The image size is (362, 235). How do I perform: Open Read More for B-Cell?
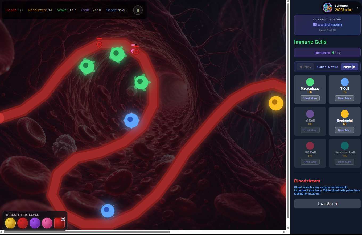[x=310, y=130]
